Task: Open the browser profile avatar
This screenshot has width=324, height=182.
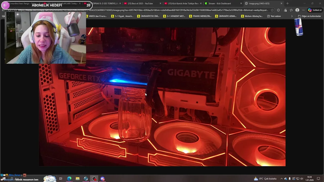Action: 297,10
